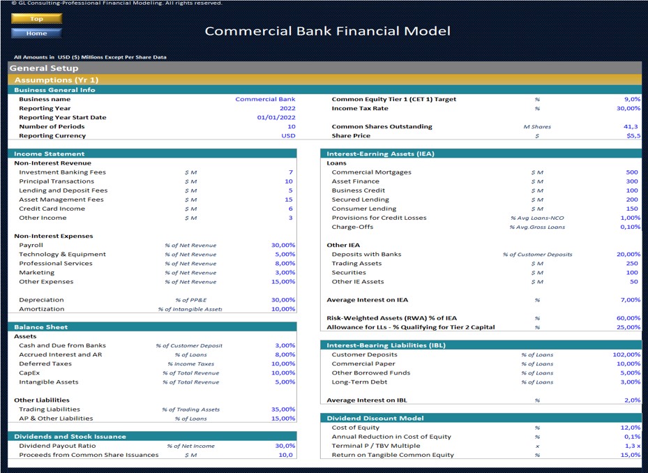Edit the Reporting Year value 2022
The width and height of the screenshot is (648, 473).
tap(287, 108)
